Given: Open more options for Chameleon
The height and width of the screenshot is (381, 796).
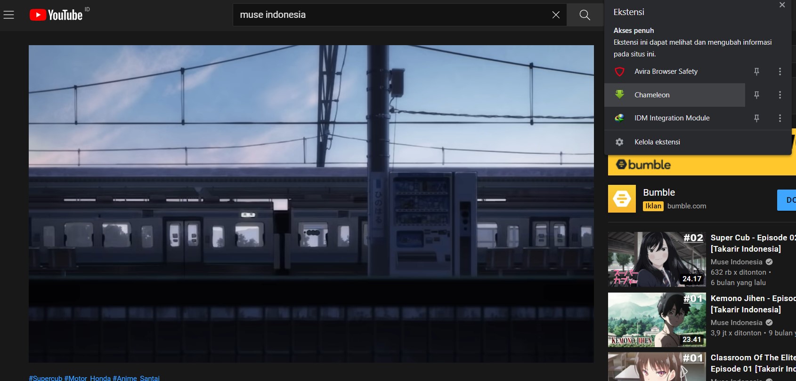Looking at the screenshot, I should click(x=780, y=95).
